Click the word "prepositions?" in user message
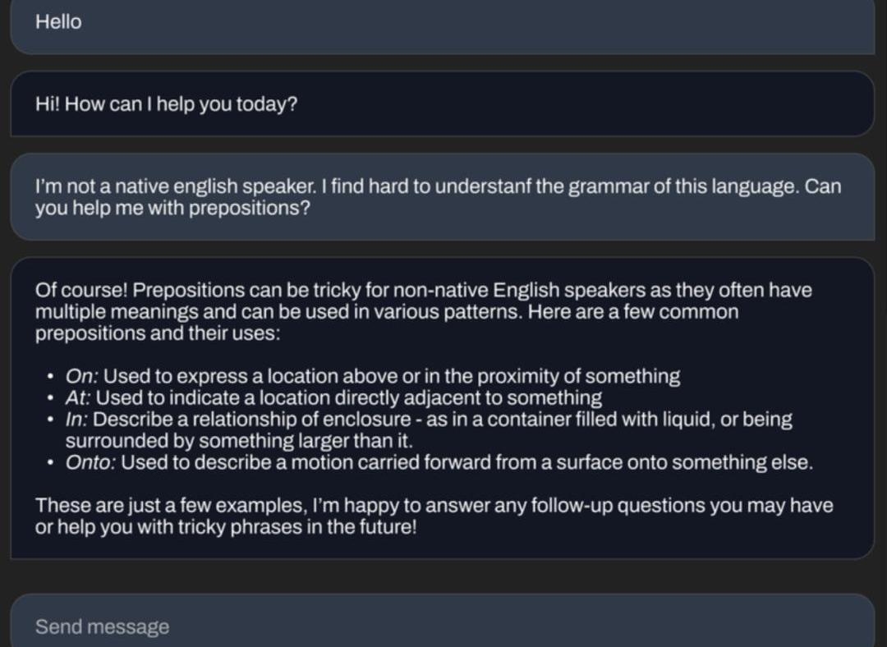Image resolution: width=887 pixels, height=647 pixels. [x=250, y=208]
